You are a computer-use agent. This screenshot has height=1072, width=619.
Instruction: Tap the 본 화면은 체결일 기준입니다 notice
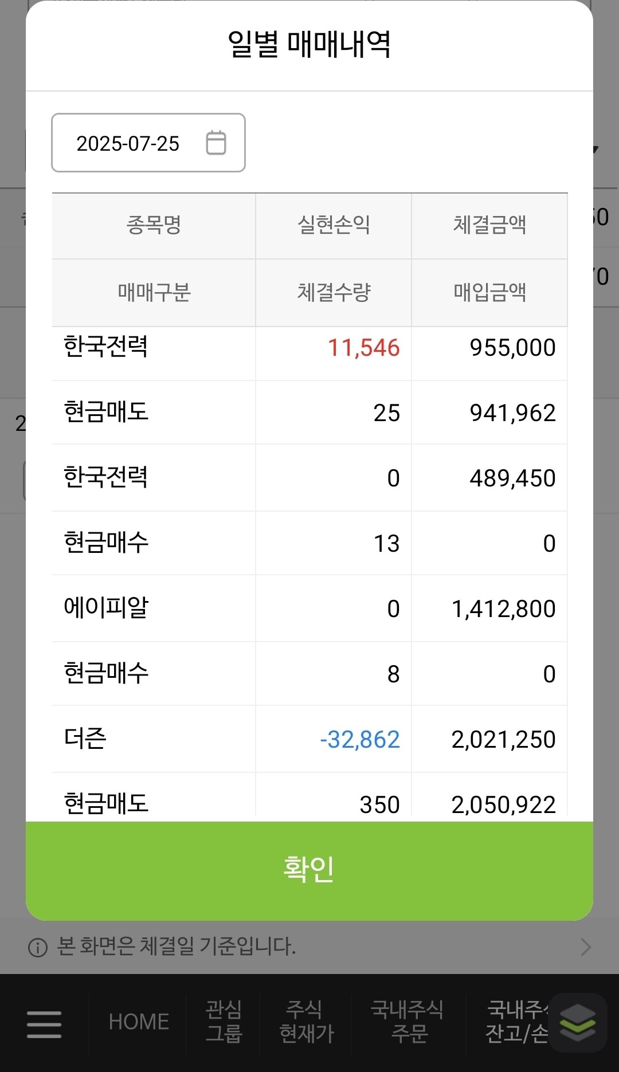(x=177, y=947)
